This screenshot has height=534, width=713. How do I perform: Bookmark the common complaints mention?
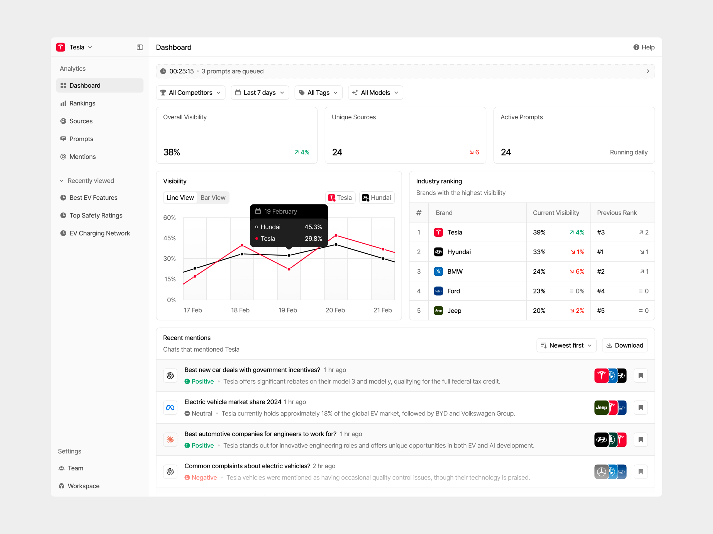pyautogui.click(x=641, y=472)
